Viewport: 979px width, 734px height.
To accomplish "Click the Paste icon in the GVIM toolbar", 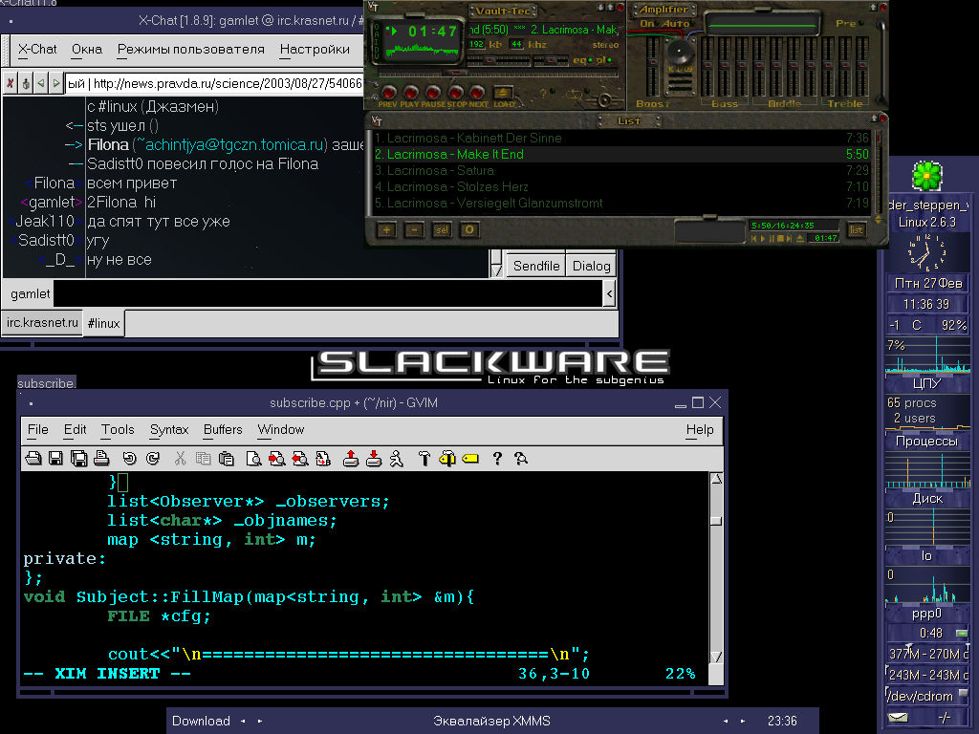I will point(226,459).
